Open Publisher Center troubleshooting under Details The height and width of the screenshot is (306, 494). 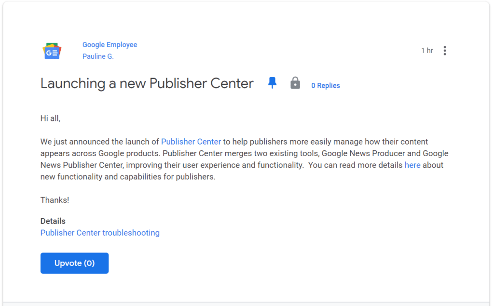[100, 233]
